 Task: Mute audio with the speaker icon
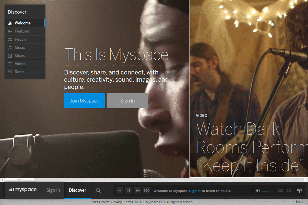coord(258,191)
